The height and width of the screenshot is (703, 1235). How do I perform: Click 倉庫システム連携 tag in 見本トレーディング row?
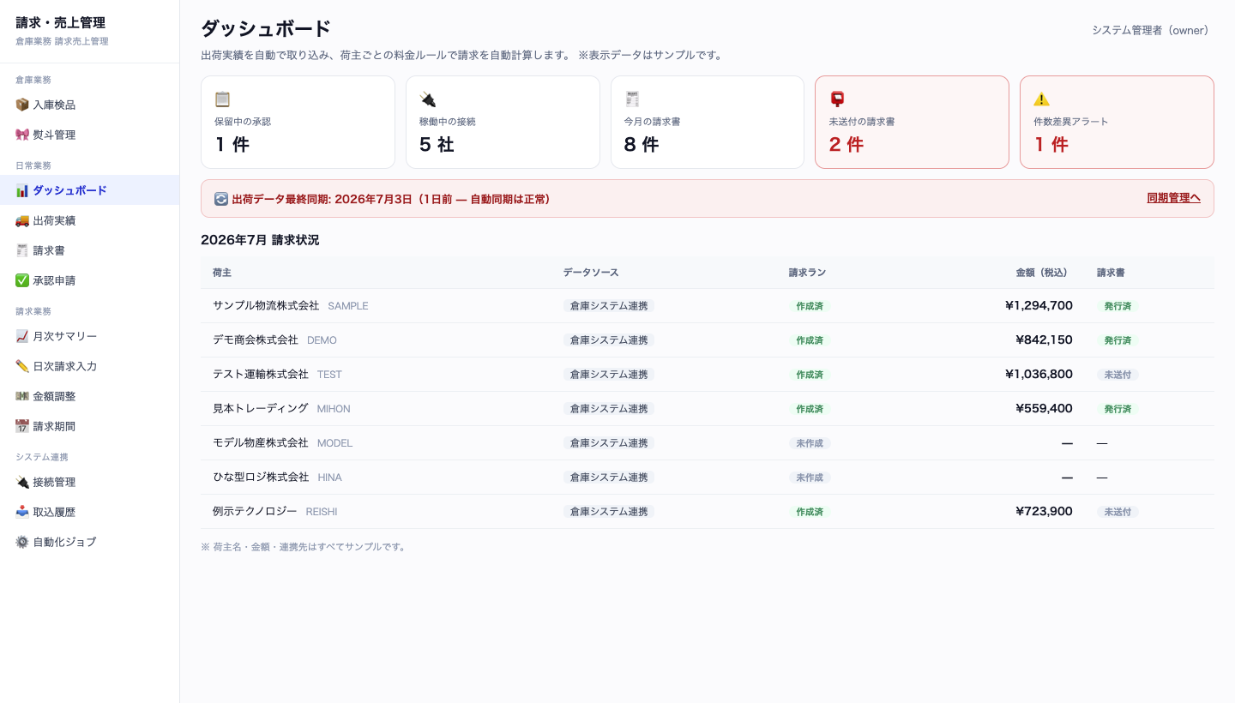coord(609,409)
